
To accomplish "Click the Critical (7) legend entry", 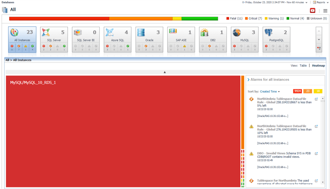I will [253, 19].
